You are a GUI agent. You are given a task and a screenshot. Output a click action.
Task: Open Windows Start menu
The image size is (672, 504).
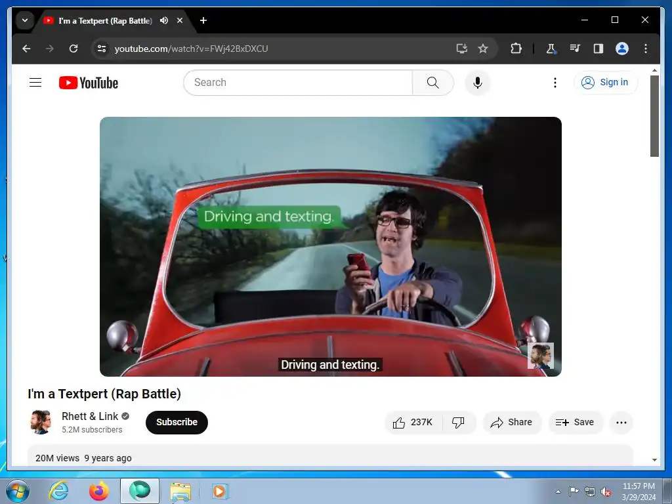coord(18,491)
